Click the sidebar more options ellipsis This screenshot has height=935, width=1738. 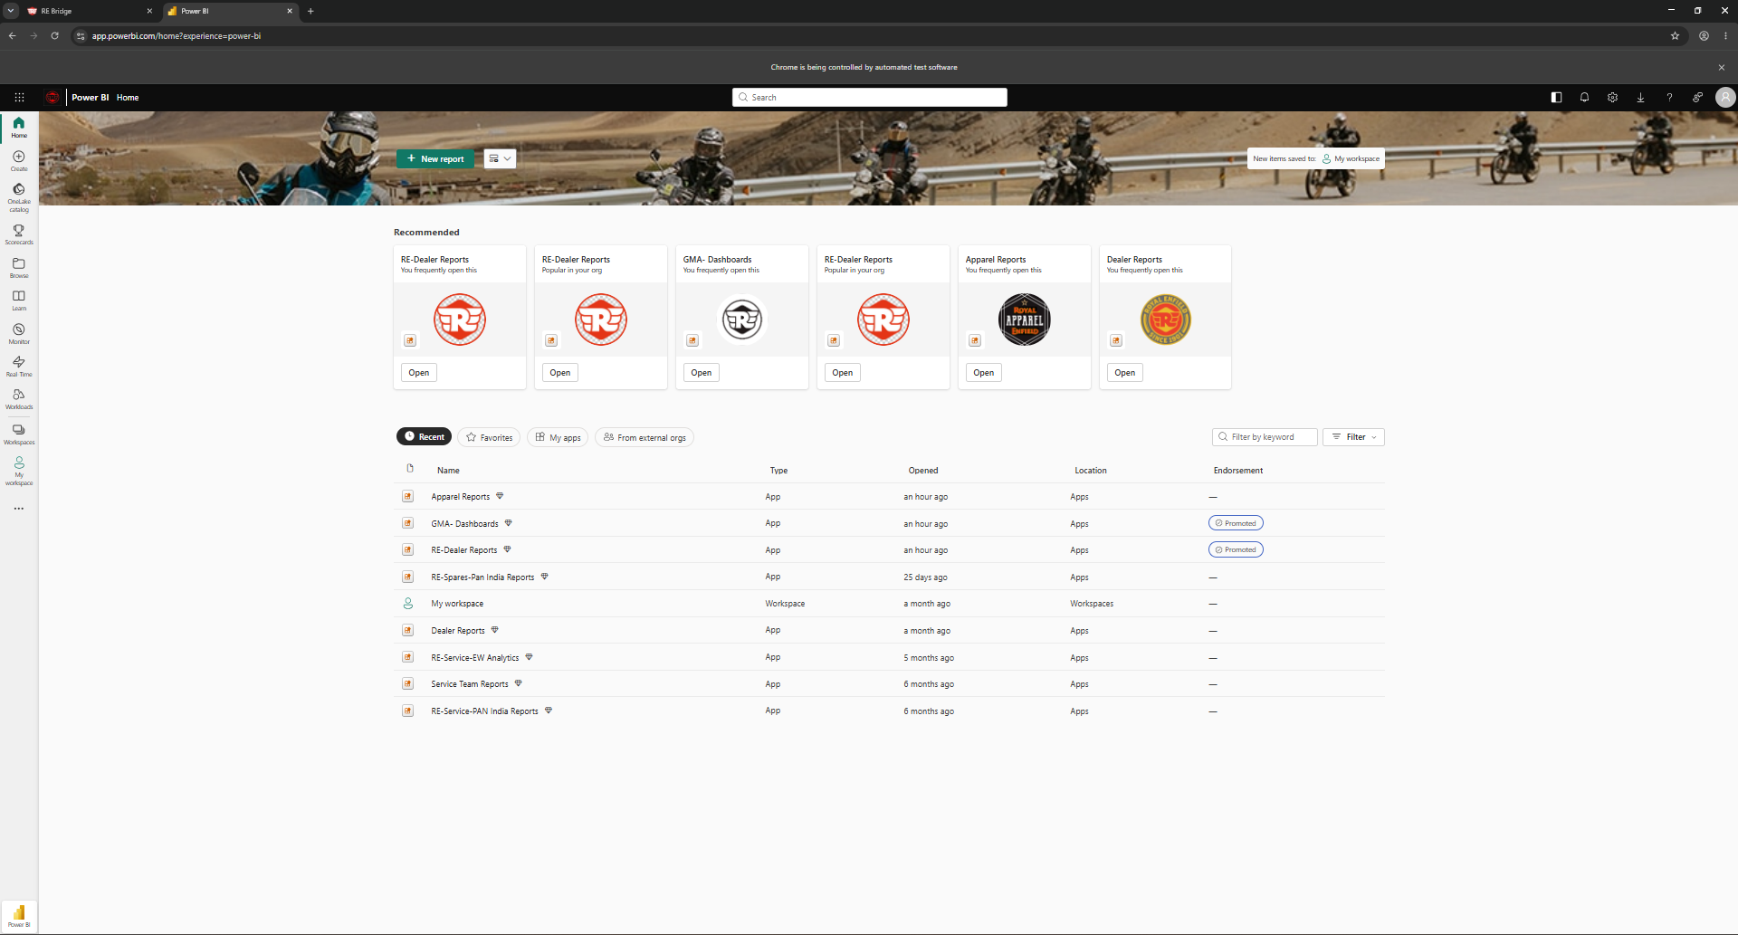tap(19, 509)
